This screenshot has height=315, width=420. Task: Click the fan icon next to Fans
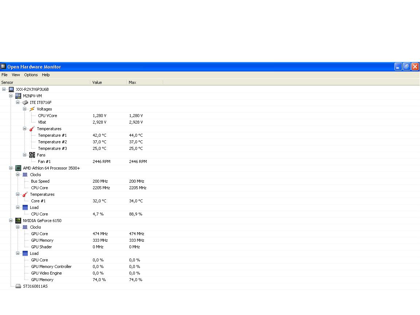[x=32, y=155]
